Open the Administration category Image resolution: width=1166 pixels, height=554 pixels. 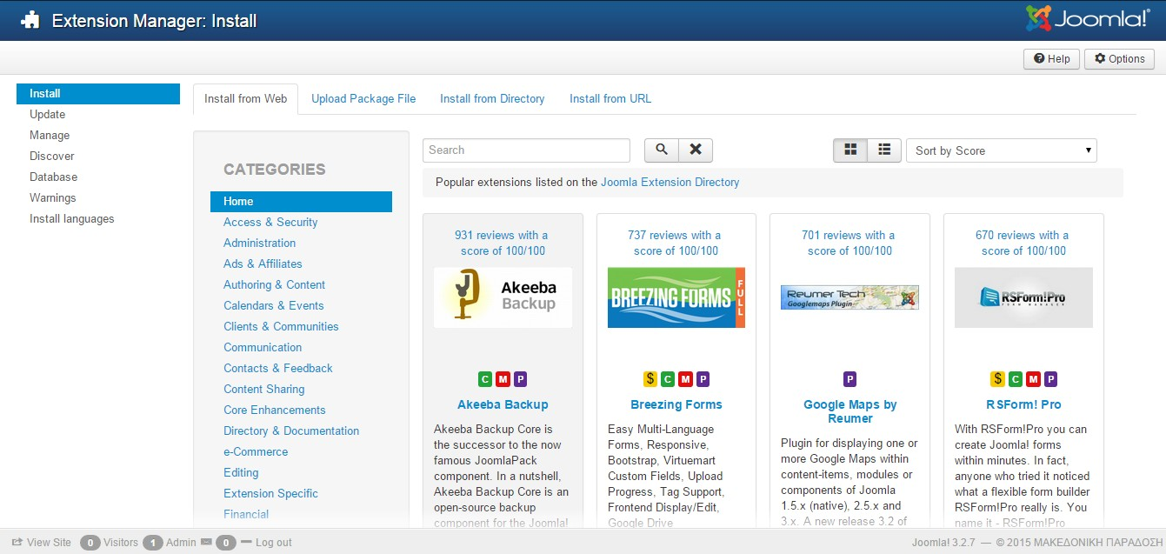[259, 243]
